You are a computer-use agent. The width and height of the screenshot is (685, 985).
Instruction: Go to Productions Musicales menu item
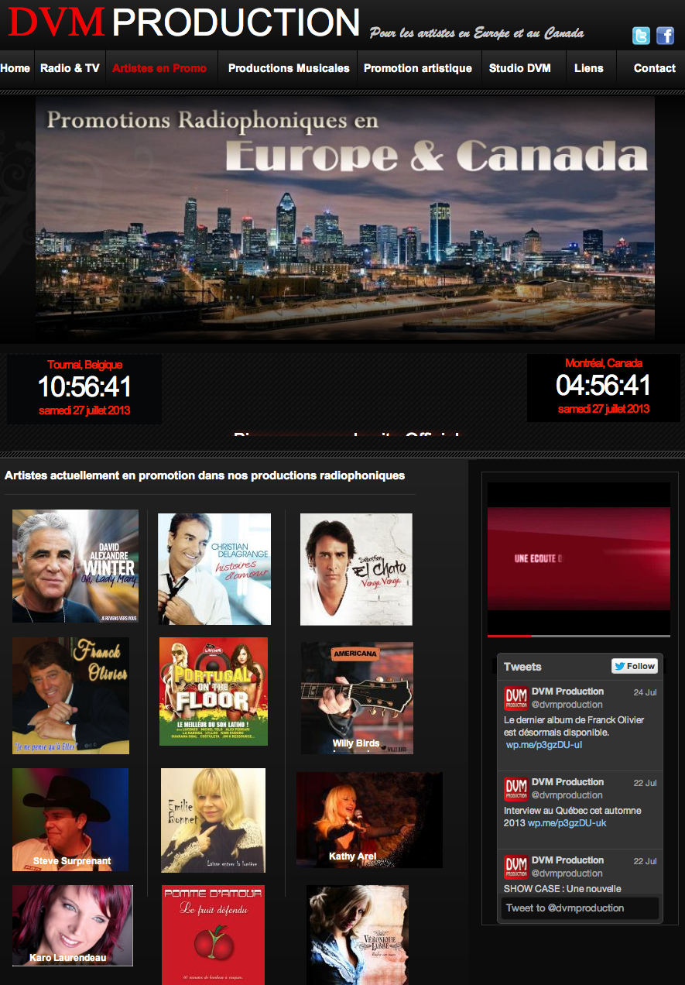[x=289, y=68]
